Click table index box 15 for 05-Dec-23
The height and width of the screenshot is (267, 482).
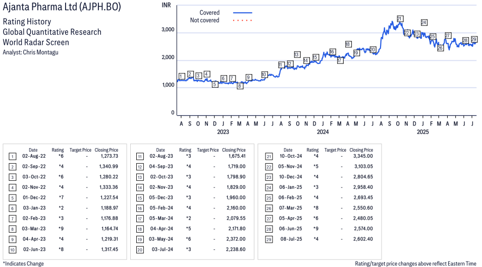[140, 198]
